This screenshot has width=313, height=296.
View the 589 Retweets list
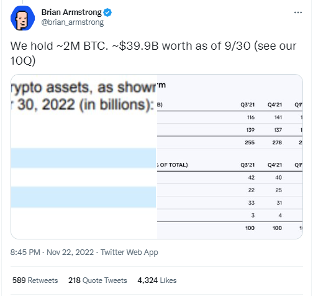(35, 280)
